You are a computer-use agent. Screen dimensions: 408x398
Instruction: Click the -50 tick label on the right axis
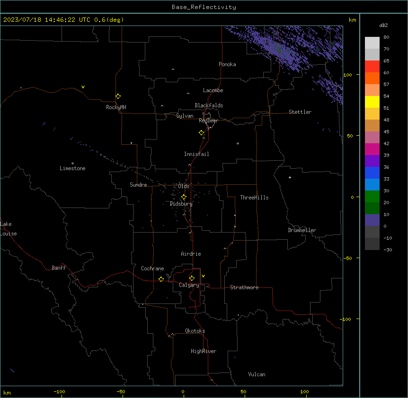pyautogui.click(x=347, y=258)
